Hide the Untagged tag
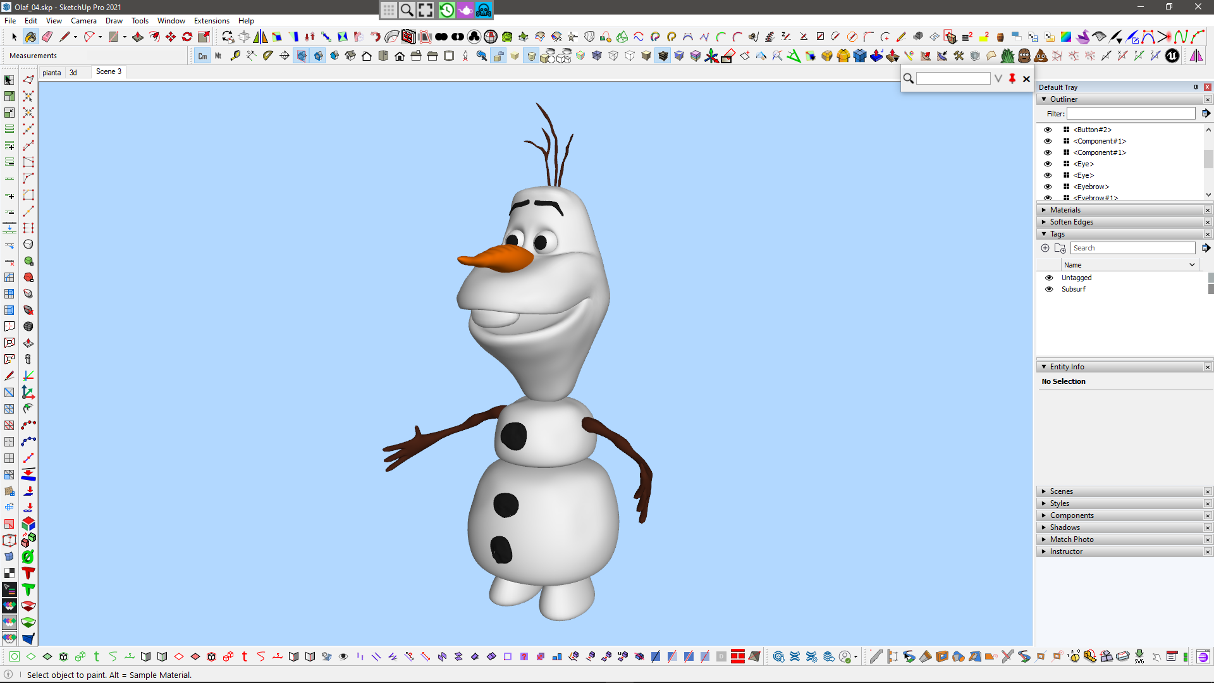 [x=1049, y=278]
